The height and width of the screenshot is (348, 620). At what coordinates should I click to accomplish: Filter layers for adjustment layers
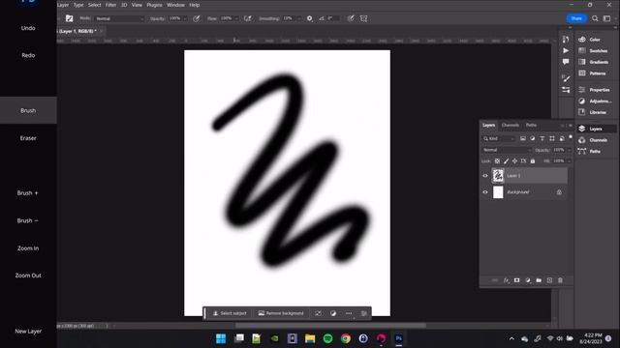tap(532, 138)
